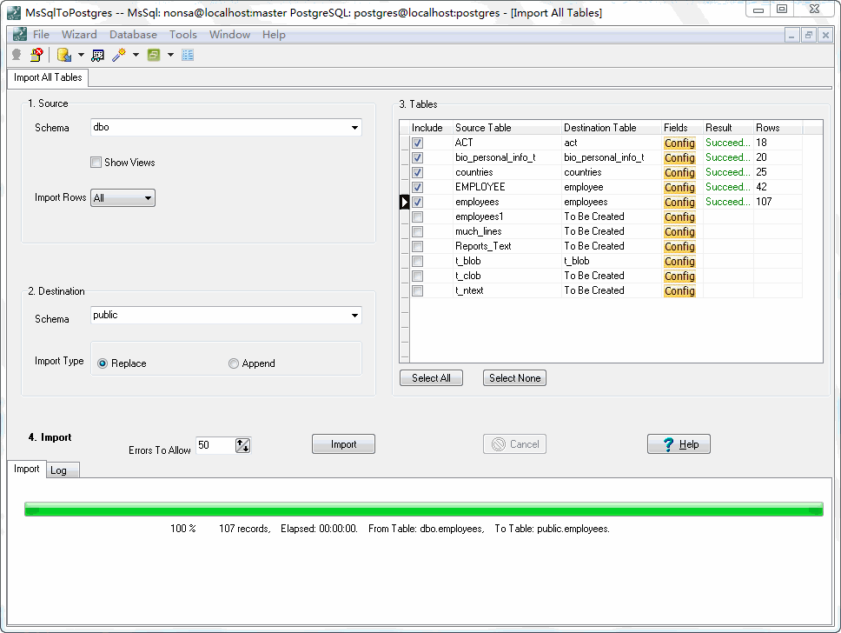Toggle the Show Views checkbox
This screenshot has height=633, width=841.
pos(96,162)
